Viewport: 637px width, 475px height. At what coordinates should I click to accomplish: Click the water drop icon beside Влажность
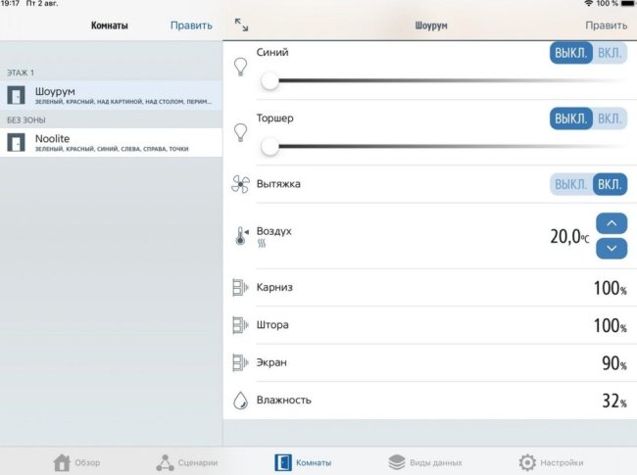[x=240, y=401]
